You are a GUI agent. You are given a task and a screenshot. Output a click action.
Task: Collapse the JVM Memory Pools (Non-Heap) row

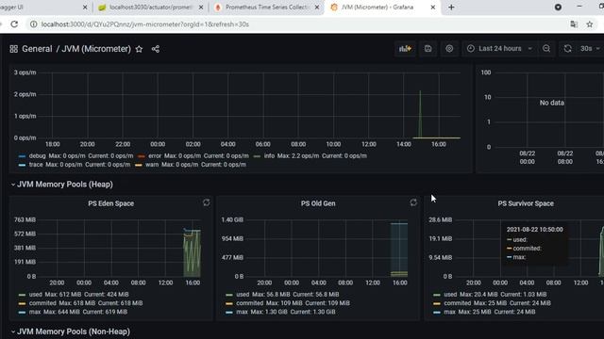pyautogui.click(x=71, y=331)
